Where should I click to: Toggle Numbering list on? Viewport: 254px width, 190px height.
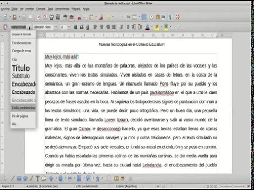tap(121, 27)
